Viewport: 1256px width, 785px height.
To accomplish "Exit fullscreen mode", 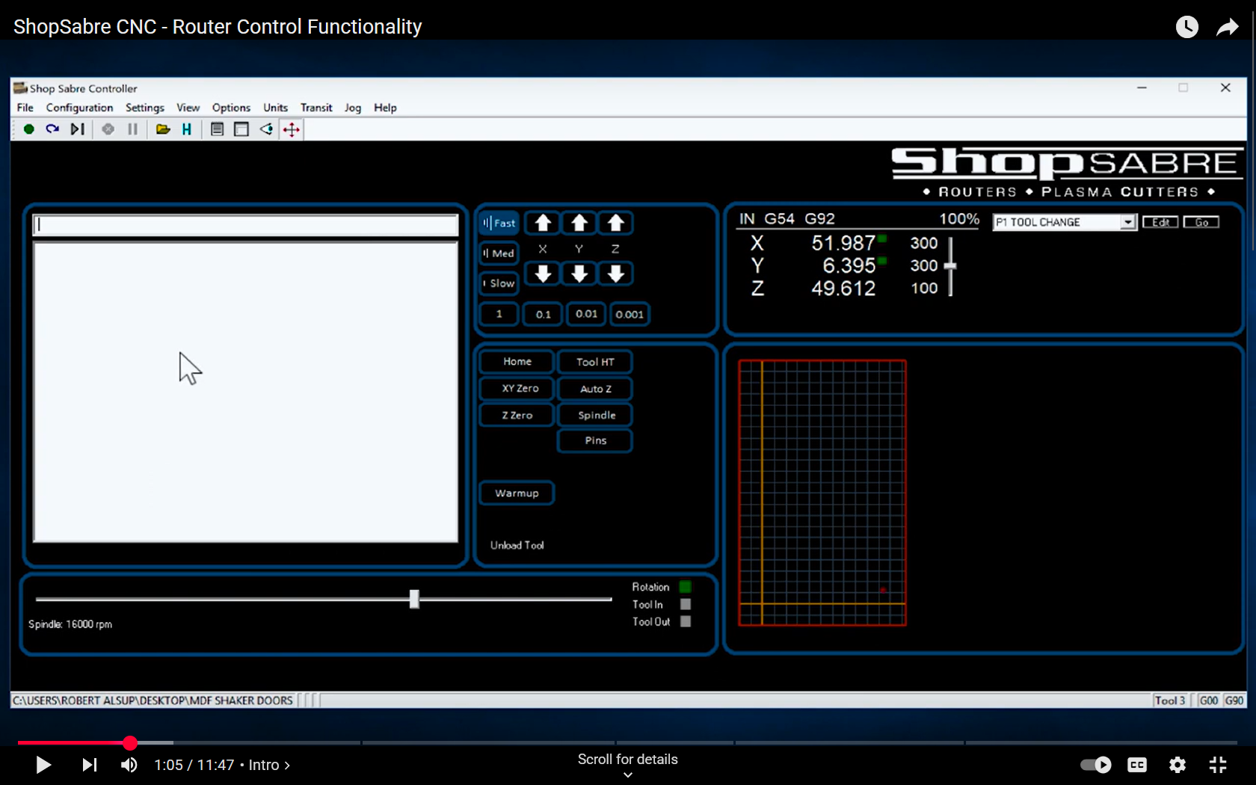I will (1218, 765).
